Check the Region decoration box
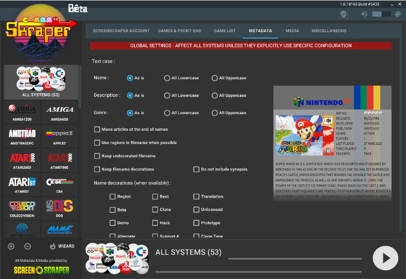 click(112, 197)
